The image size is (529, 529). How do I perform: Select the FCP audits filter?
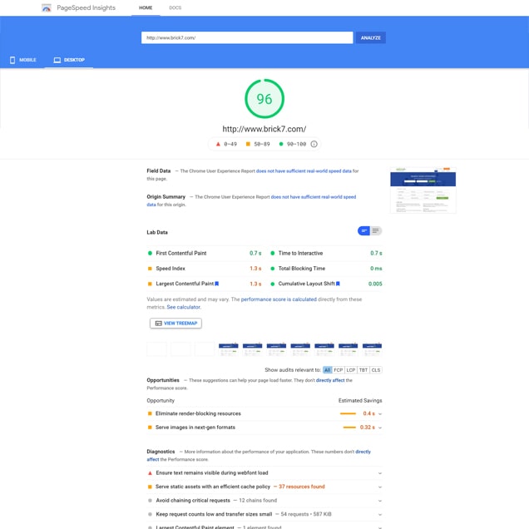pos(339,370)
